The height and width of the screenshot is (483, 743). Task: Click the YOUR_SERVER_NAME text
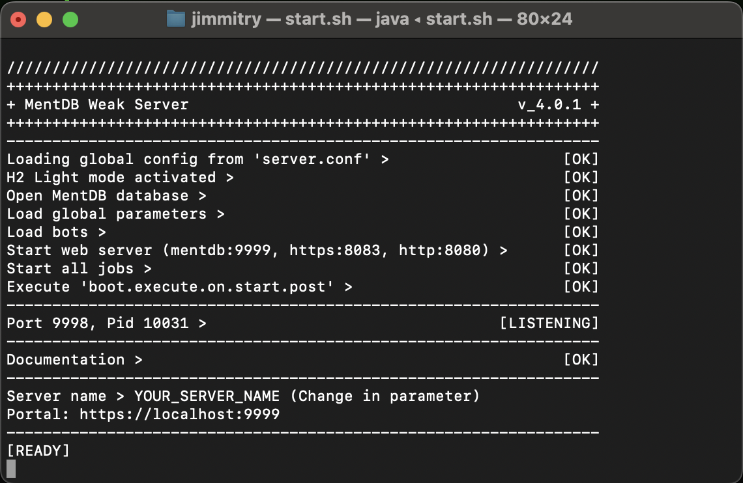(207, 396)
